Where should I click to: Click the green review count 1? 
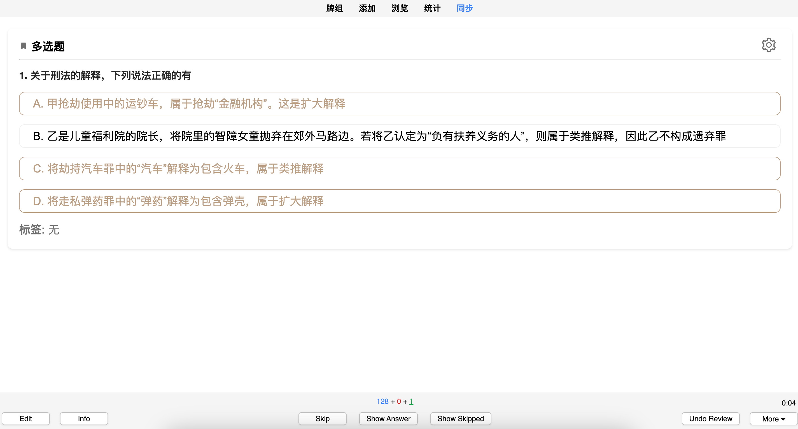pos(411,402)
